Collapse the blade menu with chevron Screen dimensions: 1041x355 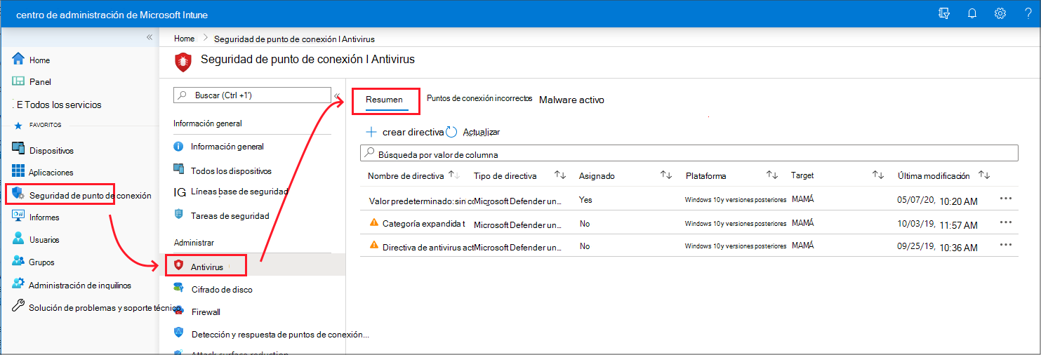pyautogui.click(x=337, y=95)
